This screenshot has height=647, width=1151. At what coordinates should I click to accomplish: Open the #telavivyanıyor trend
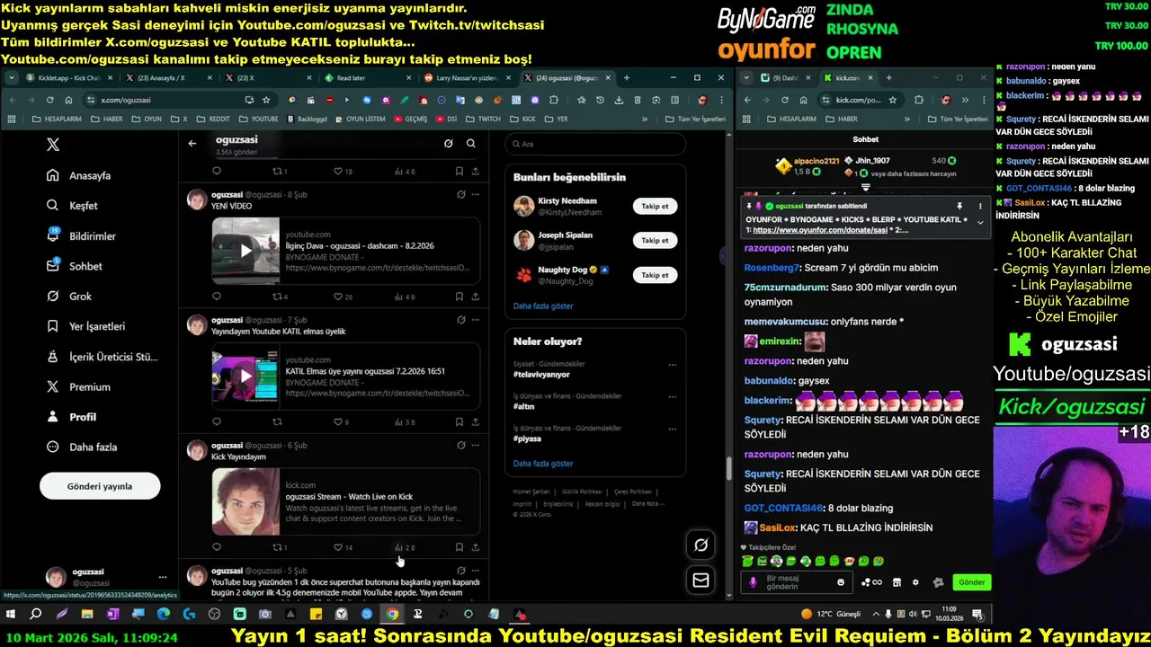541,374
